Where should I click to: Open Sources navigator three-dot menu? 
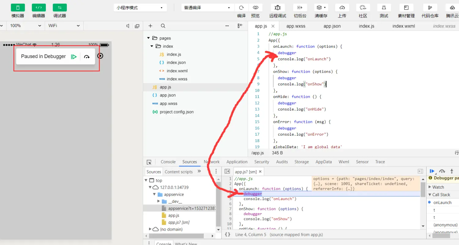point(216,171)
